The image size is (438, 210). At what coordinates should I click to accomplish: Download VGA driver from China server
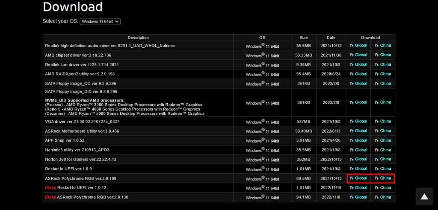(383, 121)
